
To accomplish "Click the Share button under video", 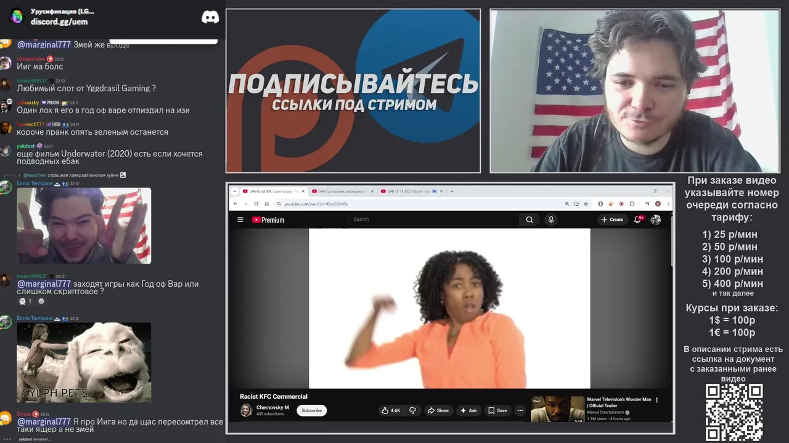I will [x=438, y=410].
